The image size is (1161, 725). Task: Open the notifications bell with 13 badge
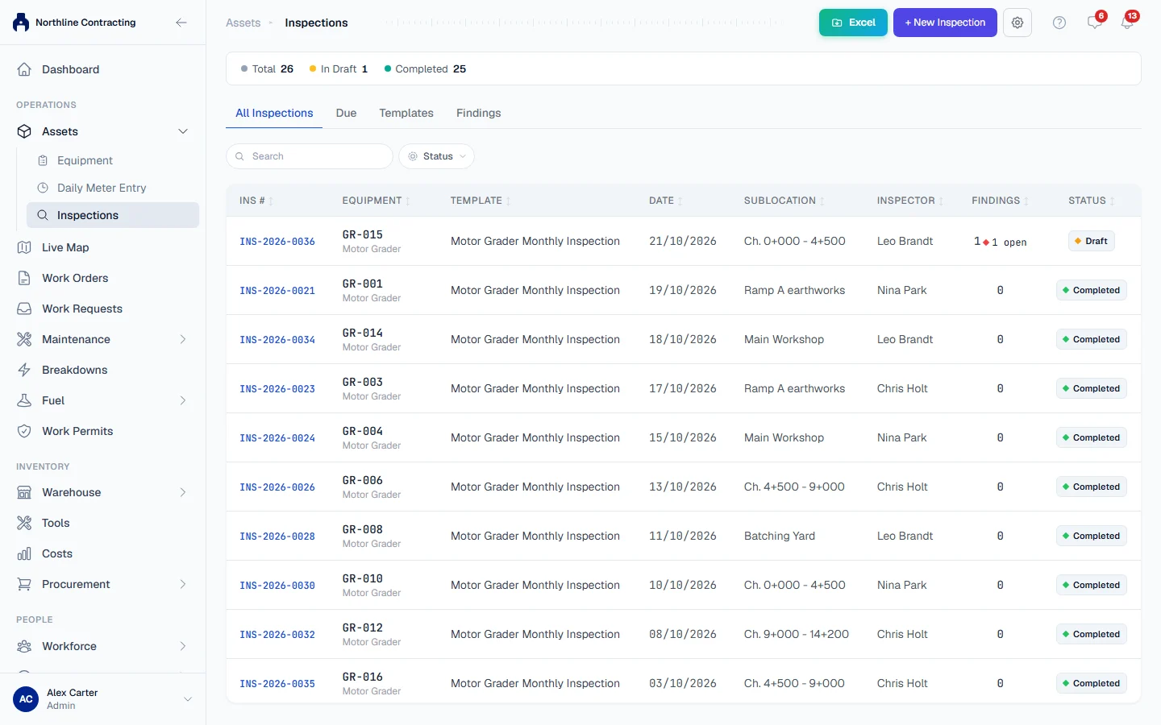coord(1128,22)
